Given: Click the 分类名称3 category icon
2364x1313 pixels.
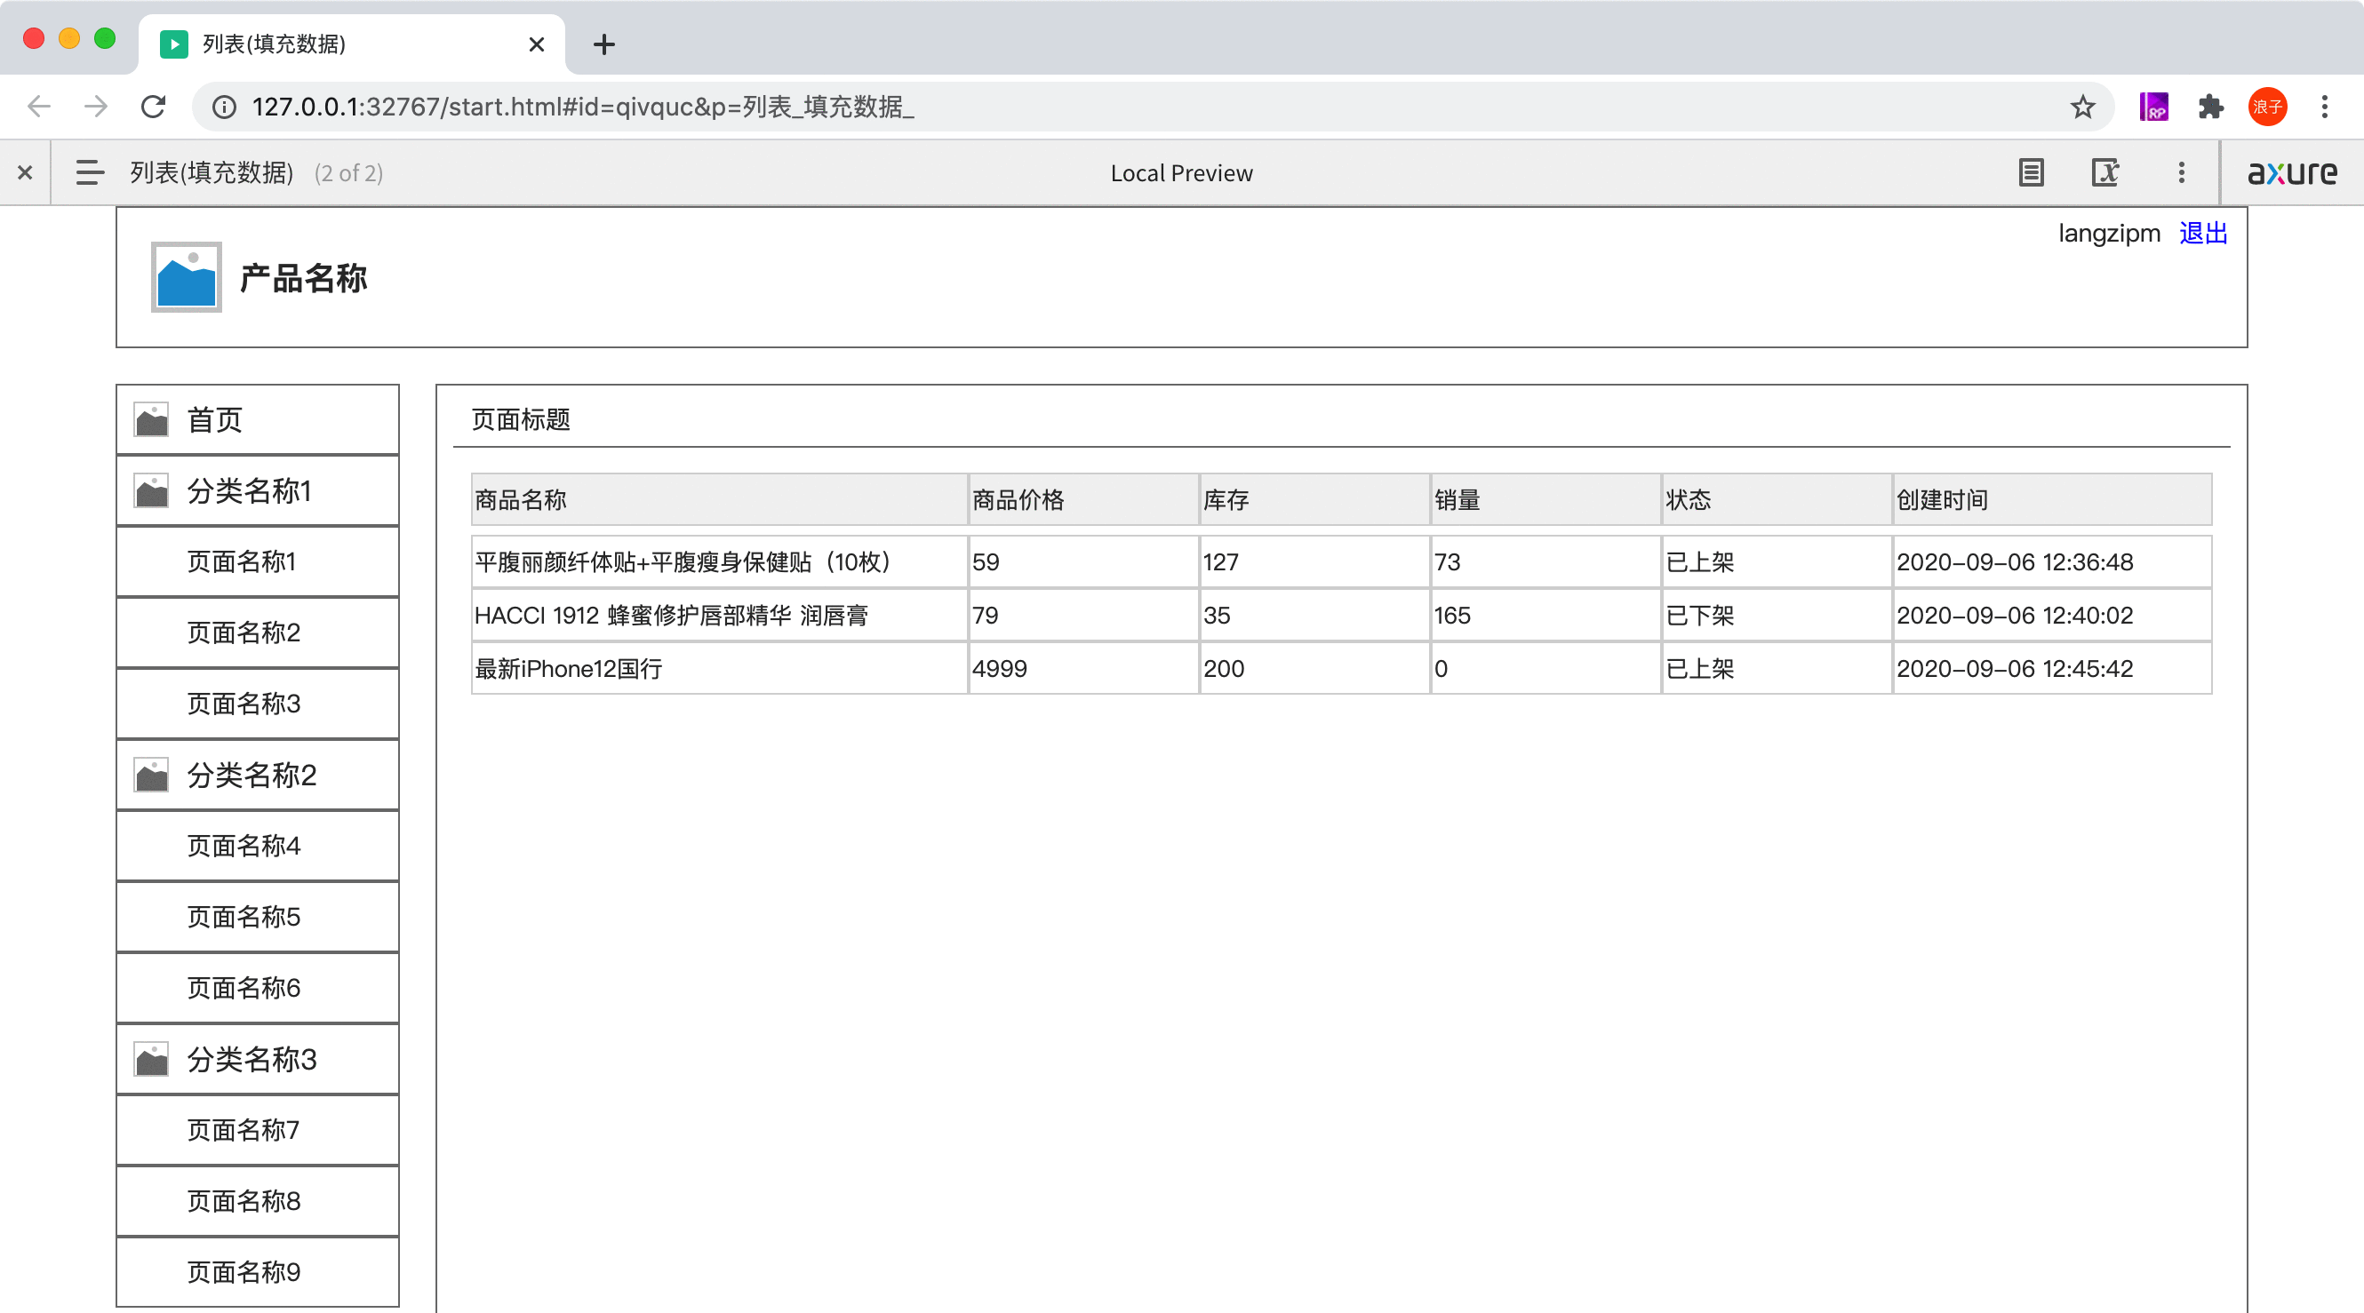Looking at the screenshot, I should tap(151, 1060).
